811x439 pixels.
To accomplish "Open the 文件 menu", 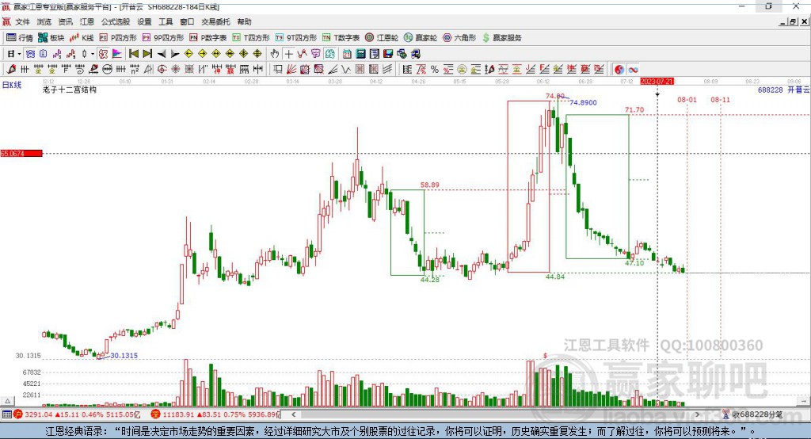I will [23, 21].
